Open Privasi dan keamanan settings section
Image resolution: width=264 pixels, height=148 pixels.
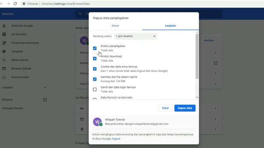click(x=25, y=43)
